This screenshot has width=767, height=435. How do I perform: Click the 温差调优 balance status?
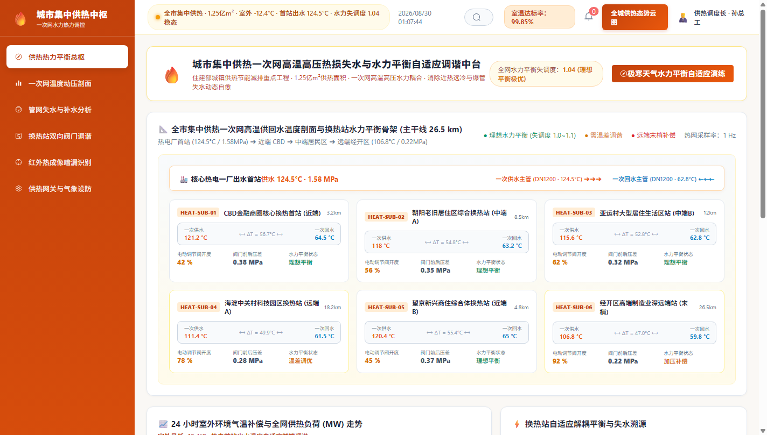click(x=301, y=361)
